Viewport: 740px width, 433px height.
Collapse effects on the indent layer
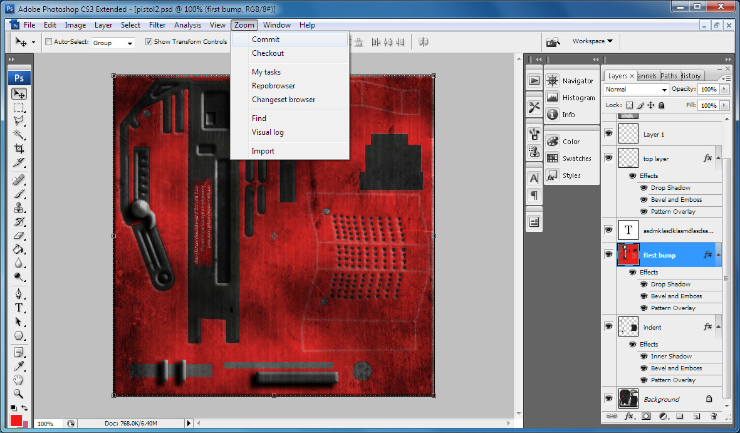tap(718, 326)
